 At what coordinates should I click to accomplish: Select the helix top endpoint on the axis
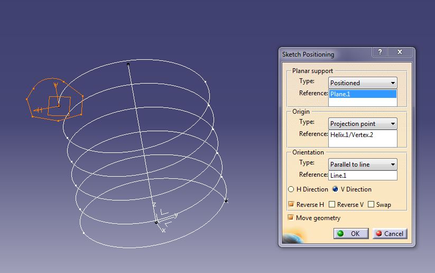coord(128,65)
